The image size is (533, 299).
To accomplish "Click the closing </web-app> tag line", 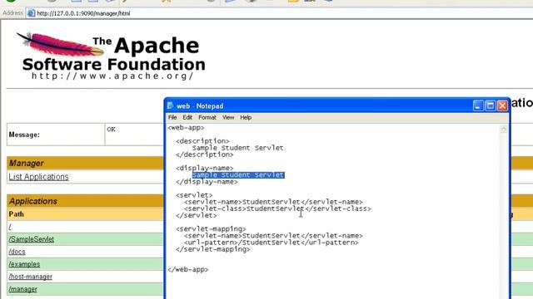I will point(188,270).
